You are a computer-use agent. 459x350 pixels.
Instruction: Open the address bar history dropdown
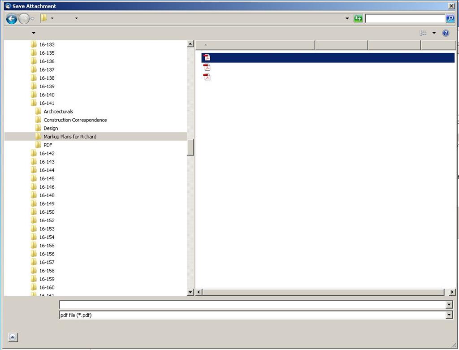347,18
